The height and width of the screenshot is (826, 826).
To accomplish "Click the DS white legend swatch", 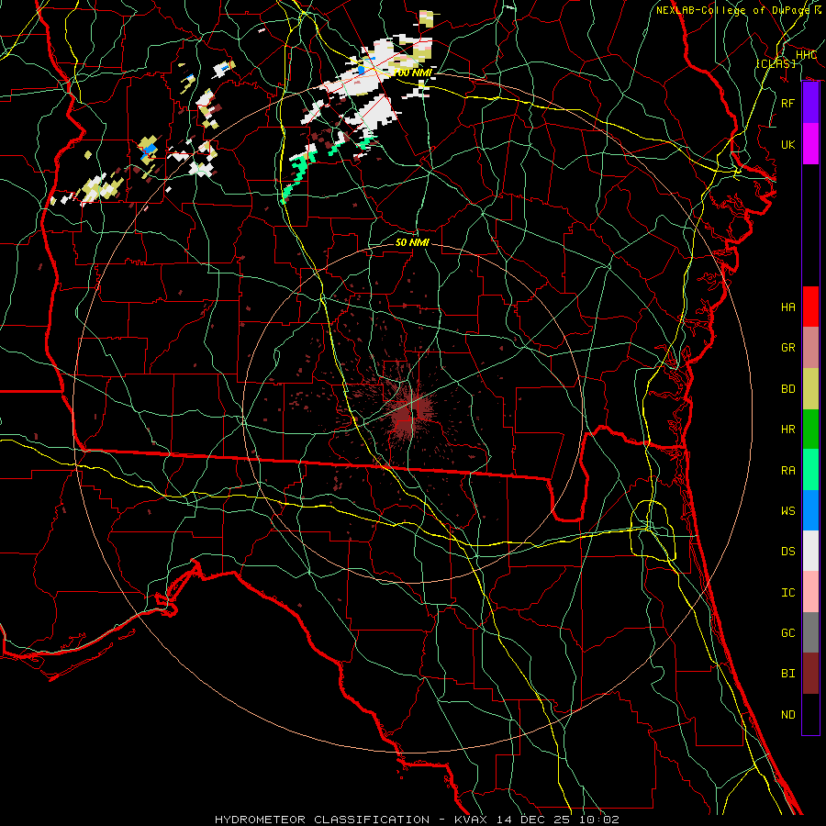I will (810, 551).
